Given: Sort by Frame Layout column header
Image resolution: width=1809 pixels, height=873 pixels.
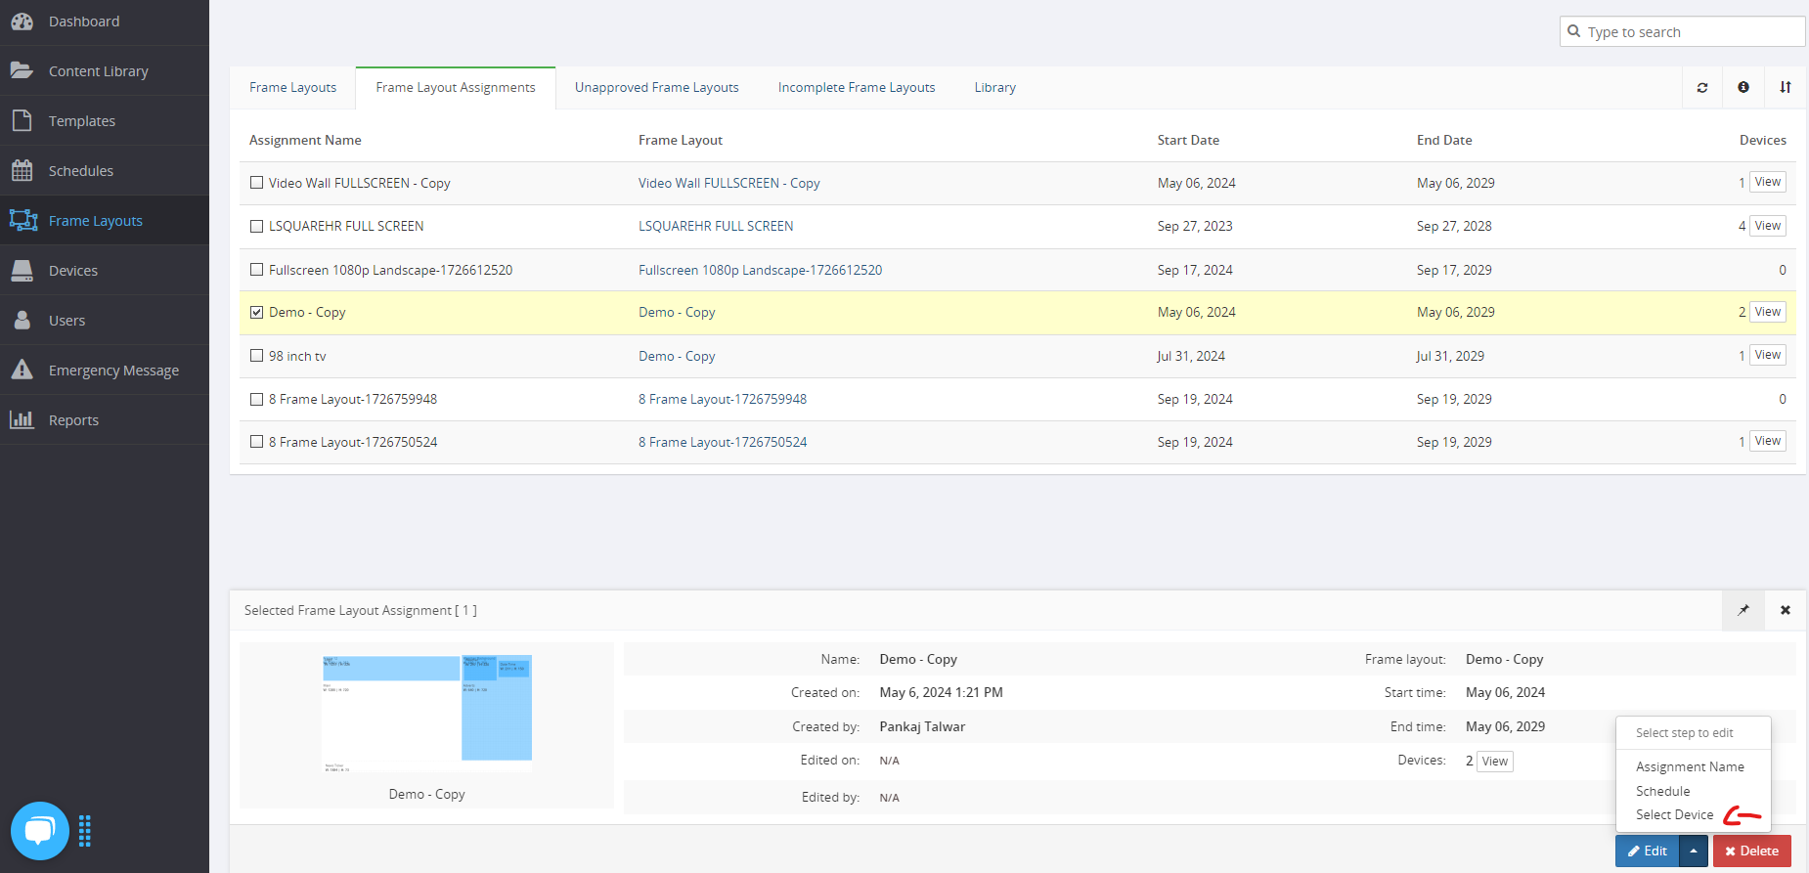Looking at the screenshot, I should (681, 140).
